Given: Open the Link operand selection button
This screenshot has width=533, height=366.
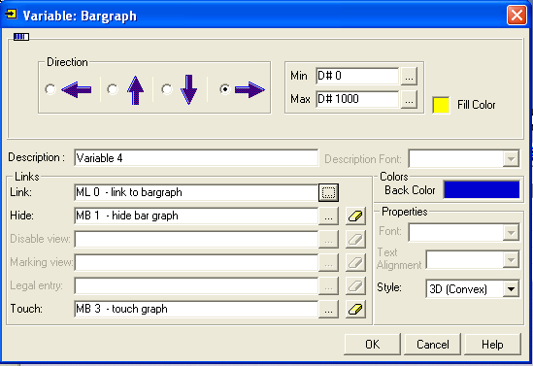Looking at the screenshot, I should (x=328, y=192).
